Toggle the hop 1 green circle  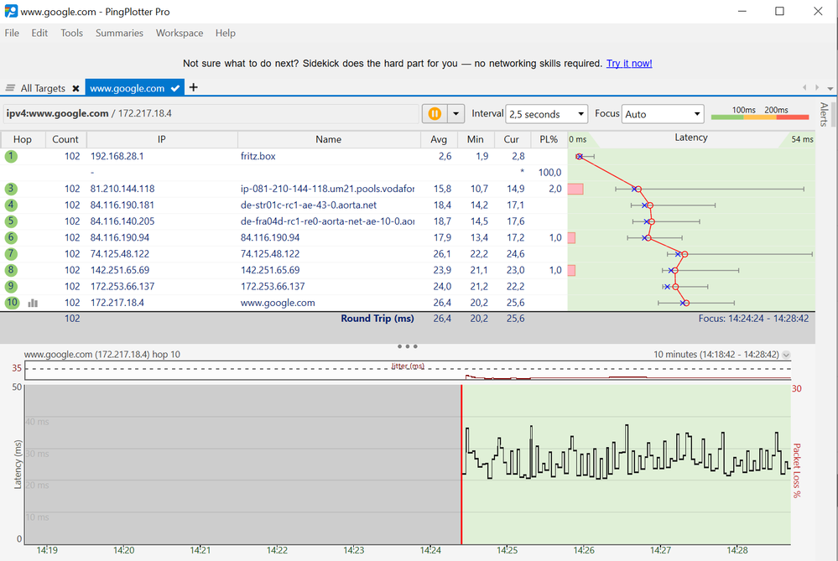coord(11,156)
